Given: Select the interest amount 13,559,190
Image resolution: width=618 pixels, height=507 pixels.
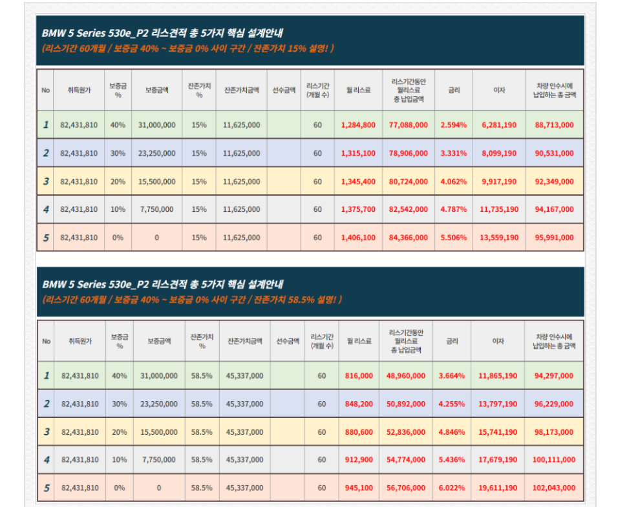Looking at the screenshot, I should pos(499,238).
